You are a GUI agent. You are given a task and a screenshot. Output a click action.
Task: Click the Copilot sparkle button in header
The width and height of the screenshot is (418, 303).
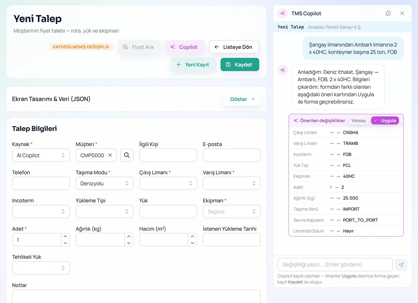[184, 47]
